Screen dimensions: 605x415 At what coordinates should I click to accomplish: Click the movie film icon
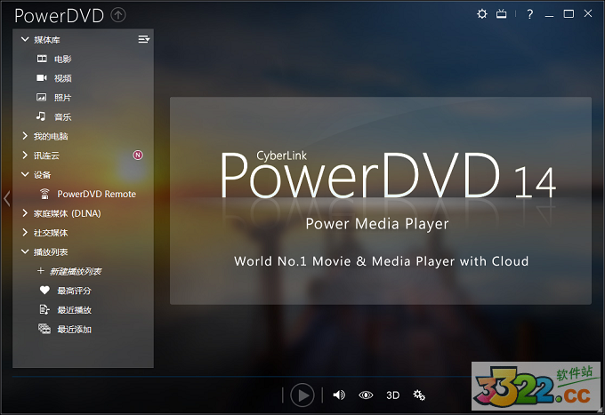tap(42, 59)
